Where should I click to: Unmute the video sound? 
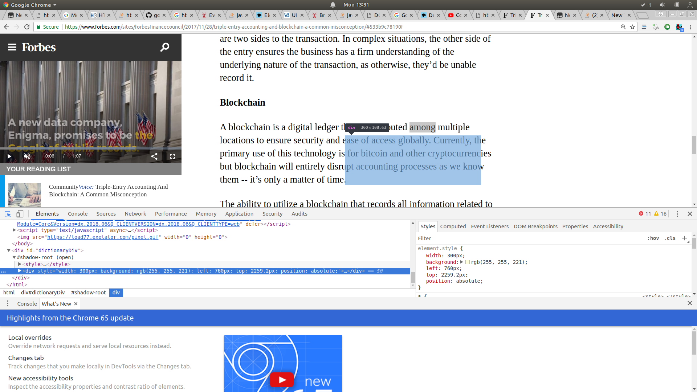[27, 156]
